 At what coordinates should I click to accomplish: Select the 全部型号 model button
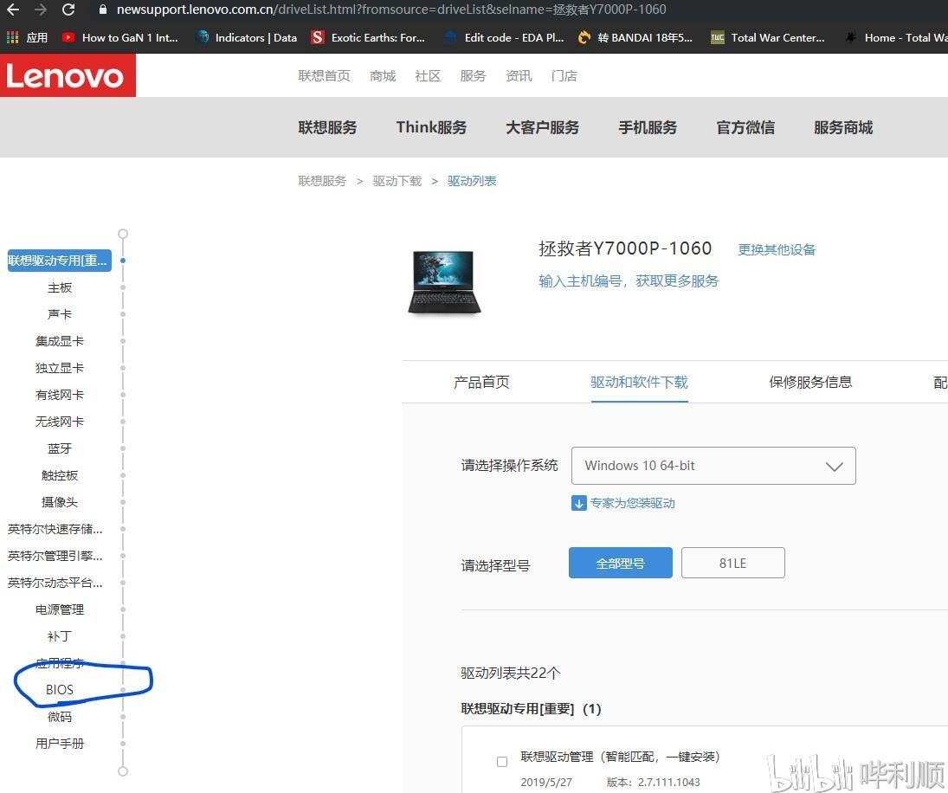(x=620, y=563)
